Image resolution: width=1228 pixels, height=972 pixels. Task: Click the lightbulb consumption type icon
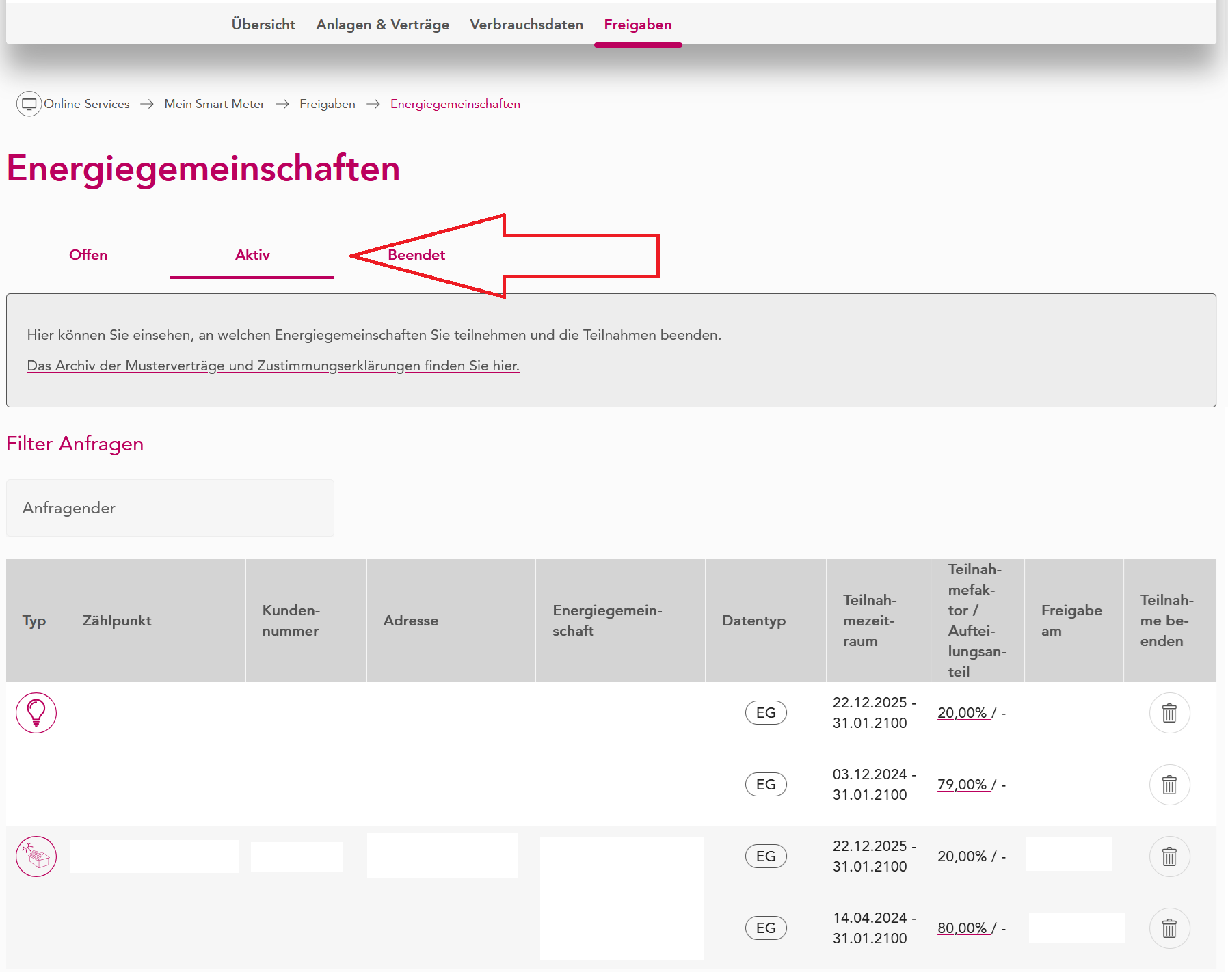36,713
